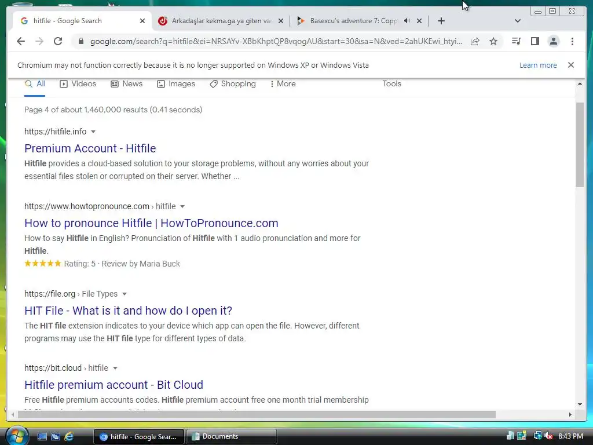Click the horizontal scrollbar right arrow

click(x=570, y=415)
